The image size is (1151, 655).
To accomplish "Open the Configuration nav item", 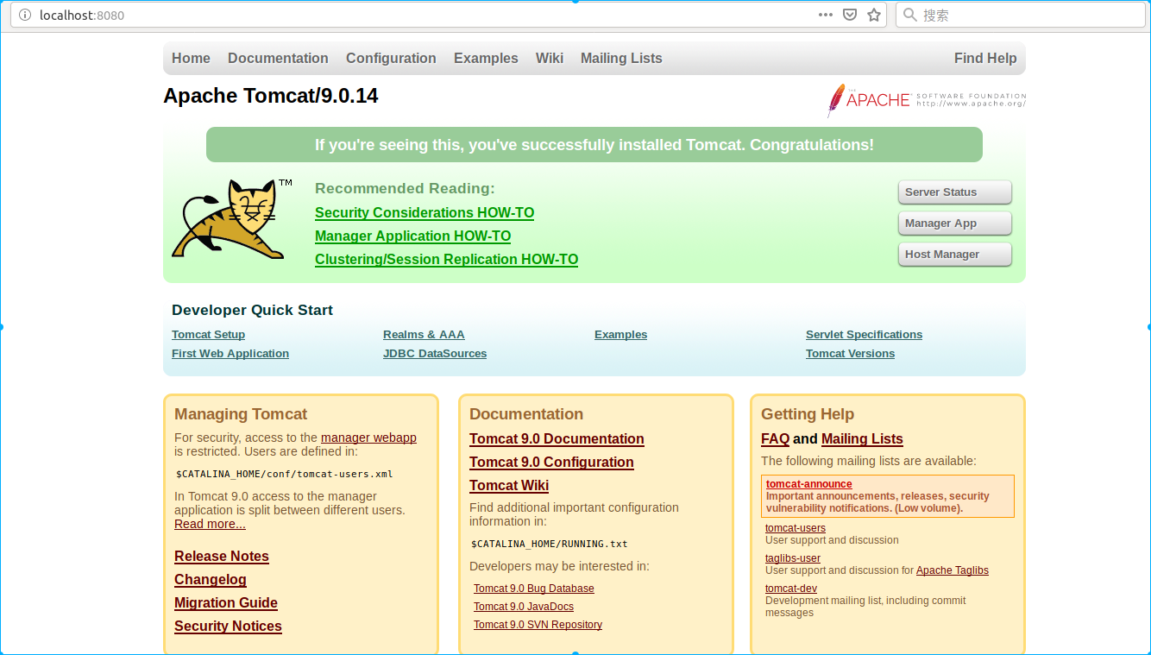I will [x=391, y=58].
